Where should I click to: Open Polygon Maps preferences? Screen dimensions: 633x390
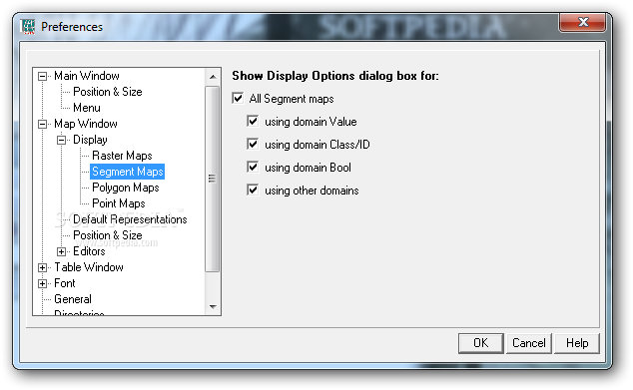pos(126,188)
